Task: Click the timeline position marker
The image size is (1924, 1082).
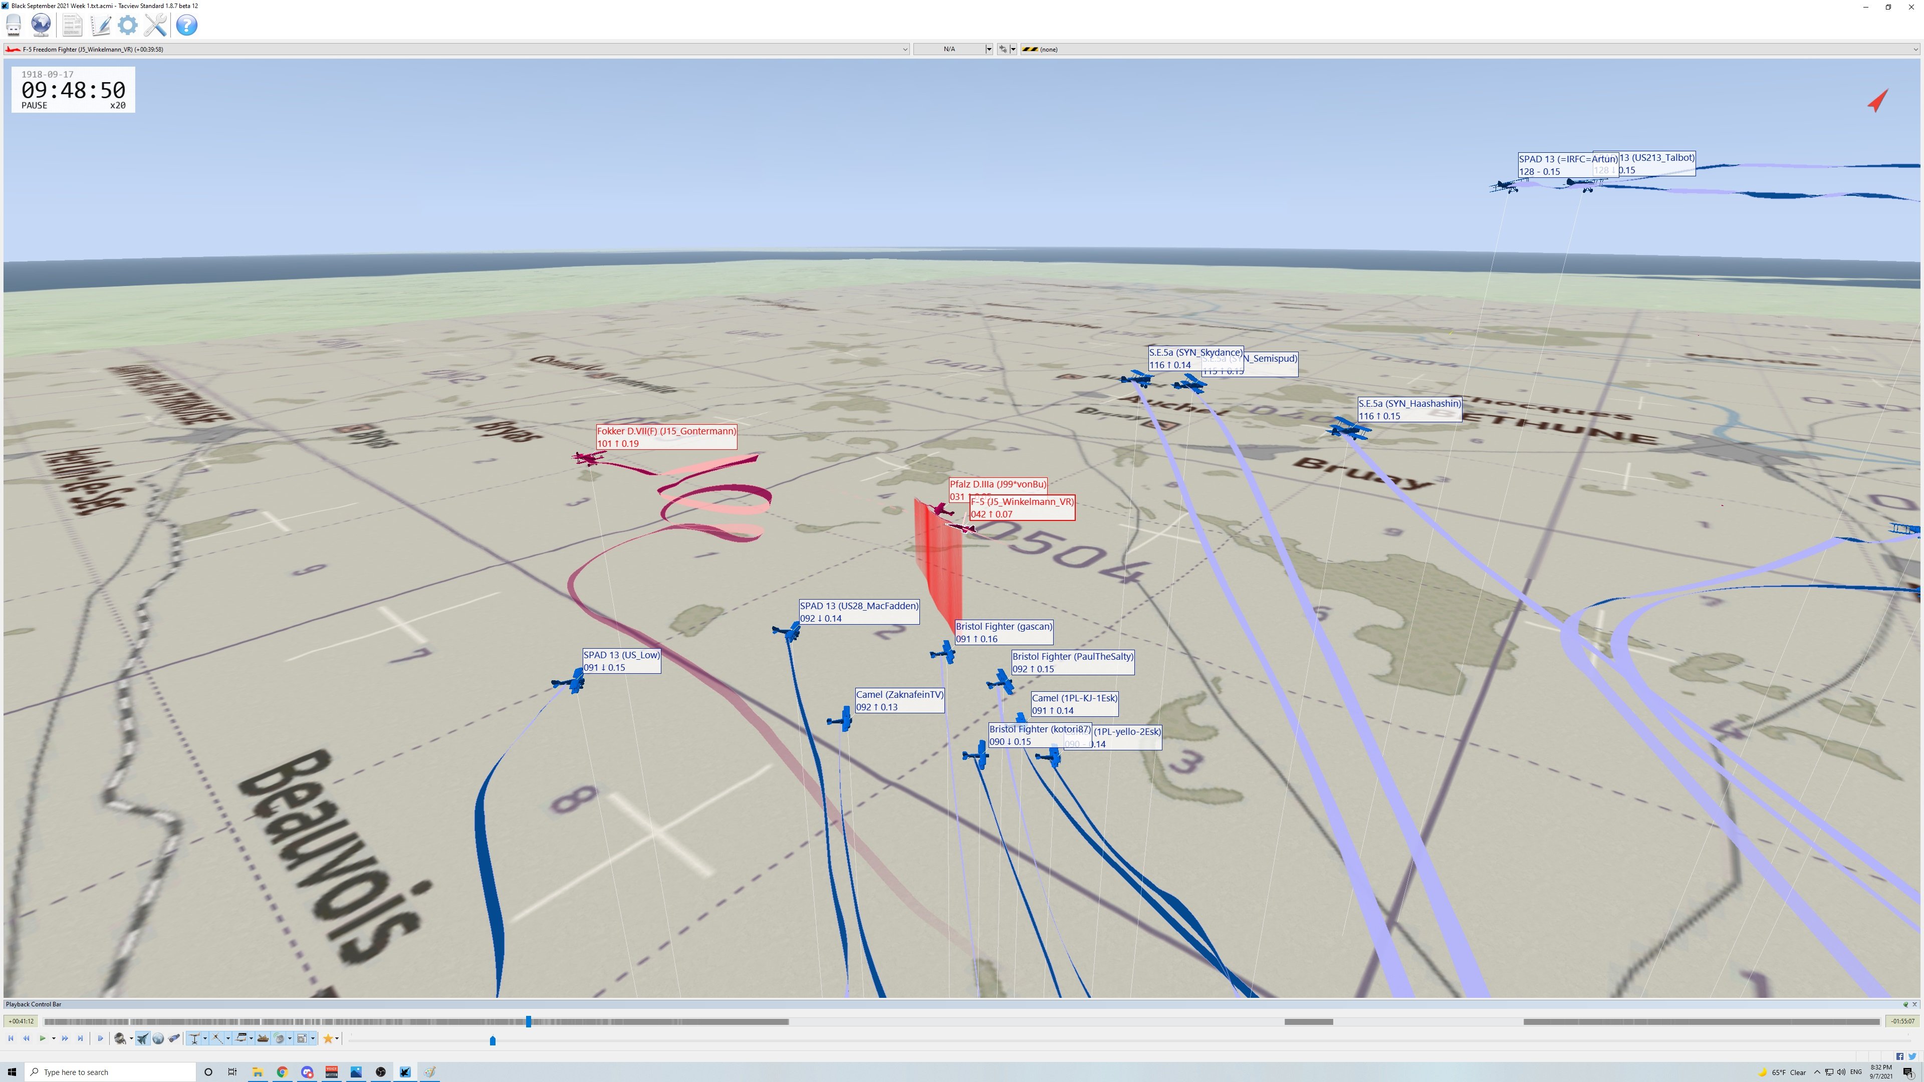Action: 528,1021
